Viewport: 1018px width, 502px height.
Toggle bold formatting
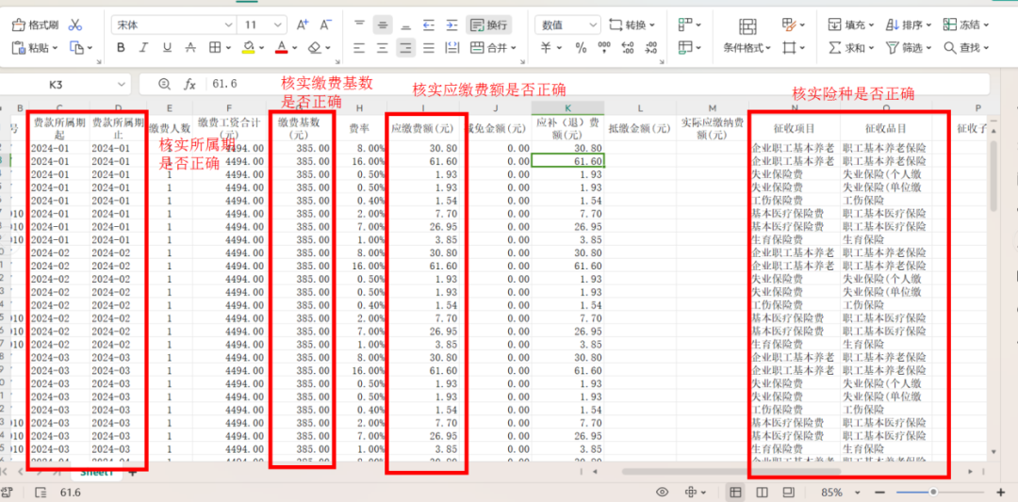[x=121, y=47]
